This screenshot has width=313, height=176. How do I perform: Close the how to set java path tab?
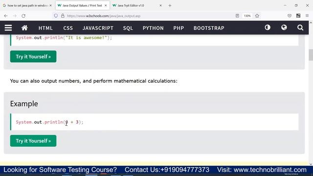point(50,5)
